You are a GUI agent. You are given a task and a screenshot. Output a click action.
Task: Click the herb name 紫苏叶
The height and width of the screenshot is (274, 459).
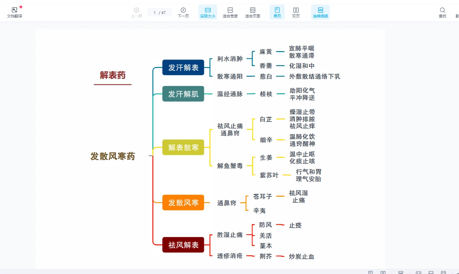click(x=269, y=175)
